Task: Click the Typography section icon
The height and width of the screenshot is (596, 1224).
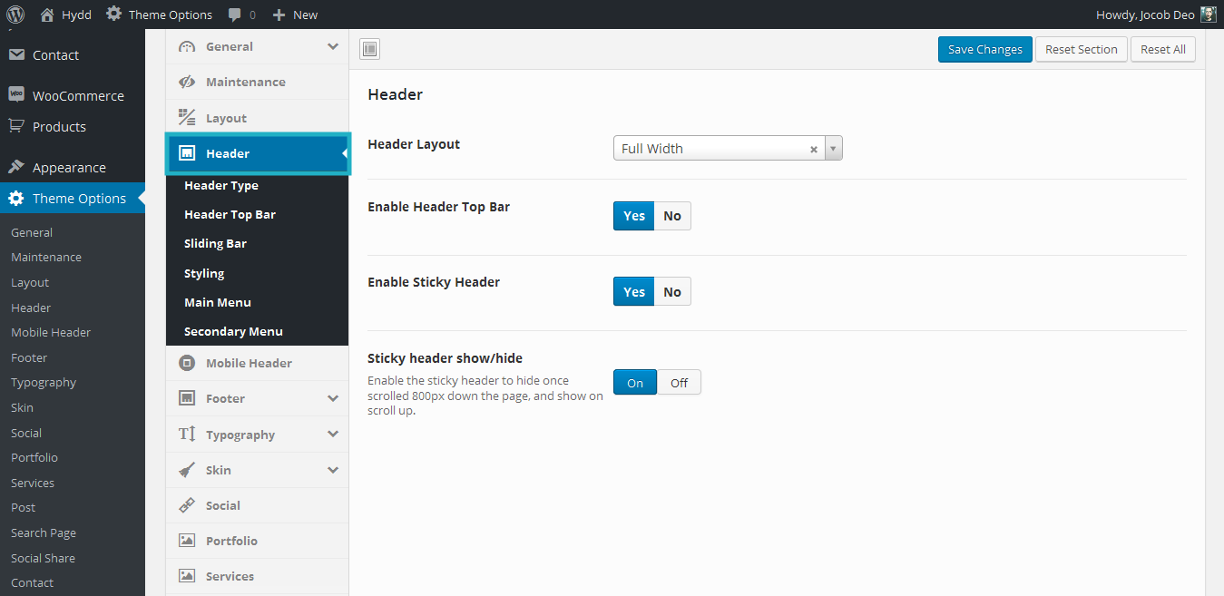Action: pyautogui.click(x=187, y=435)
